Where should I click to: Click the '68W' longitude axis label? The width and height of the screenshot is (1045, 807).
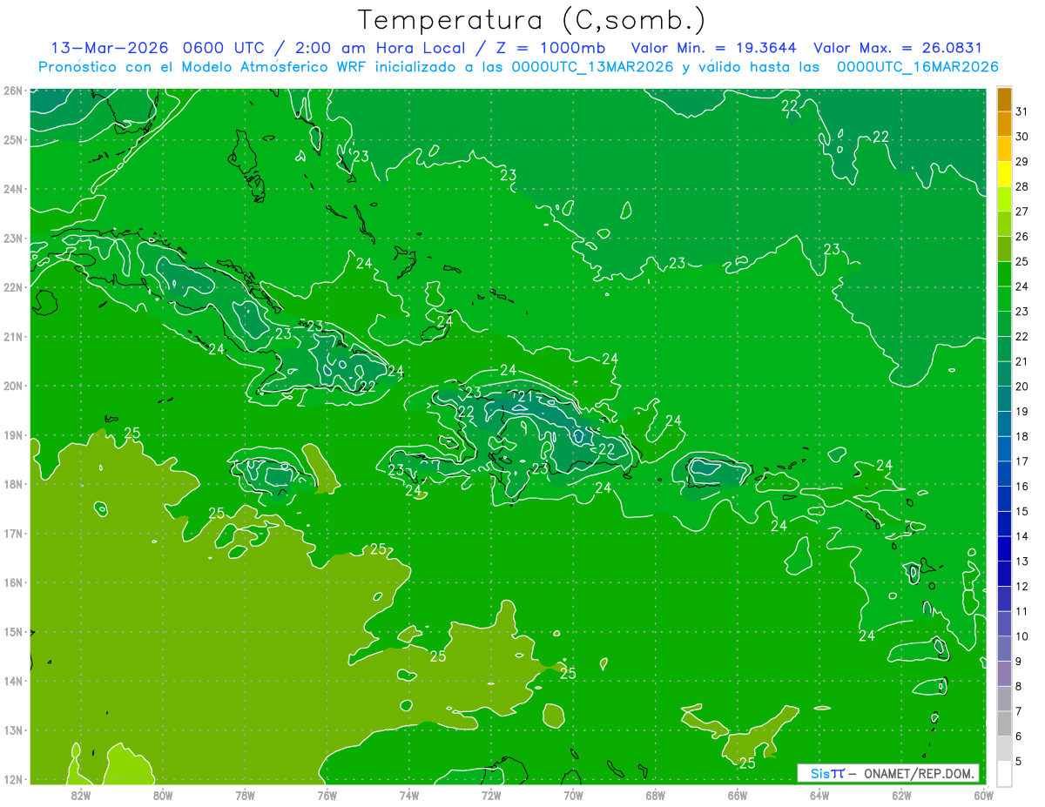[656, 795]
